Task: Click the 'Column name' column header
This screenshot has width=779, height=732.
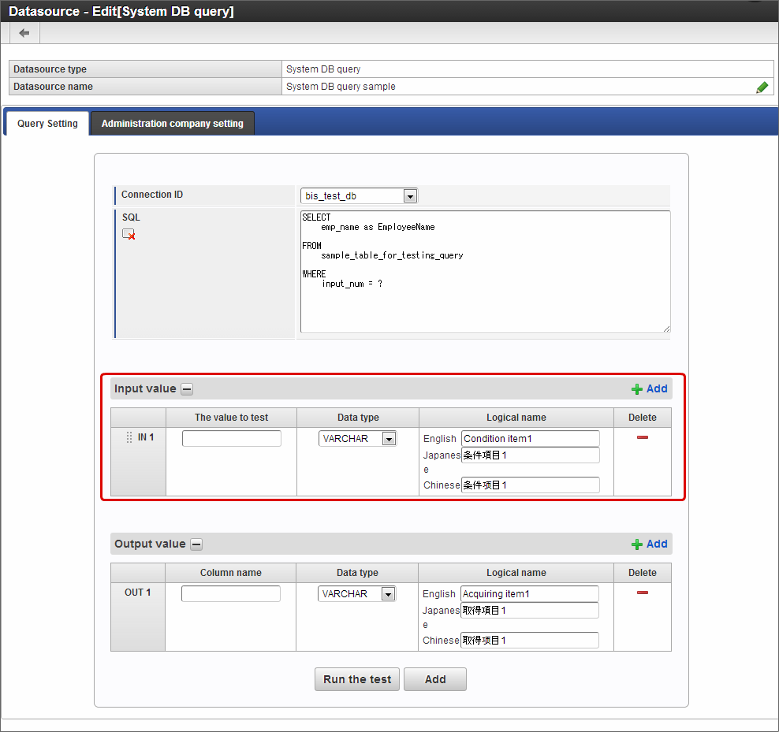Action: tap(231, 573)
